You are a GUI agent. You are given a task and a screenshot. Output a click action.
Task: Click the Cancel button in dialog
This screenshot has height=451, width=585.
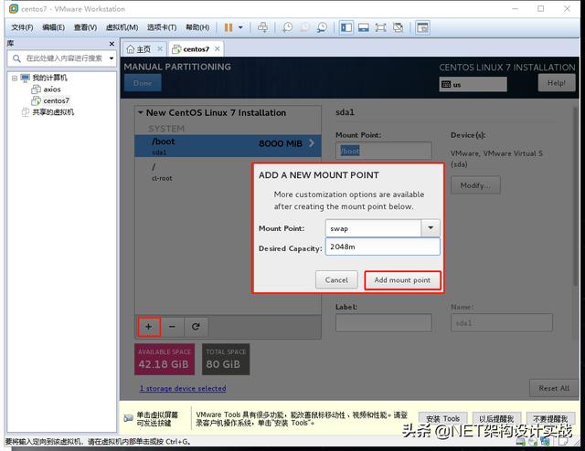[x=336, y=280]
